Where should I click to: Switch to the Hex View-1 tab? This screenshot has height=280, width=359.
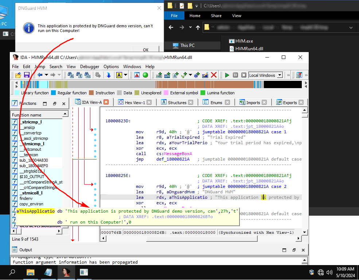(134, 103)
